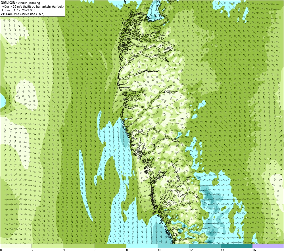Screen dimensions: 284x252
Task: Click the 'VT: Lau. 31.12.2022 05Z' valid time
Action: pyautogui.click(x=22, y=14)
